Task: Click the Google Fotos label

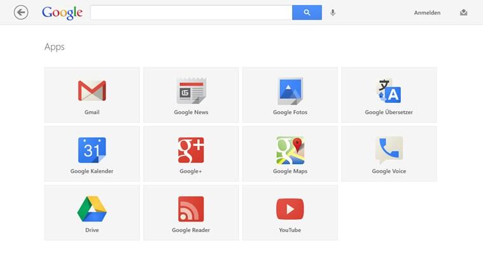Action: coord(290,112)
